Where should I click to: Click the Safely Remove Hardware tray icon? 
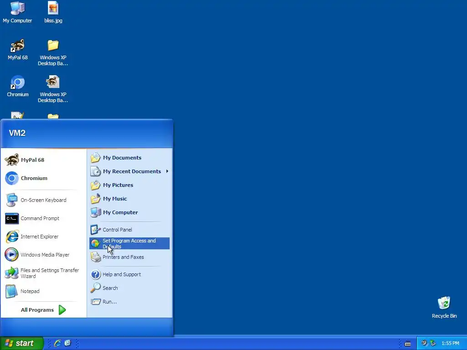pos(433,343)
